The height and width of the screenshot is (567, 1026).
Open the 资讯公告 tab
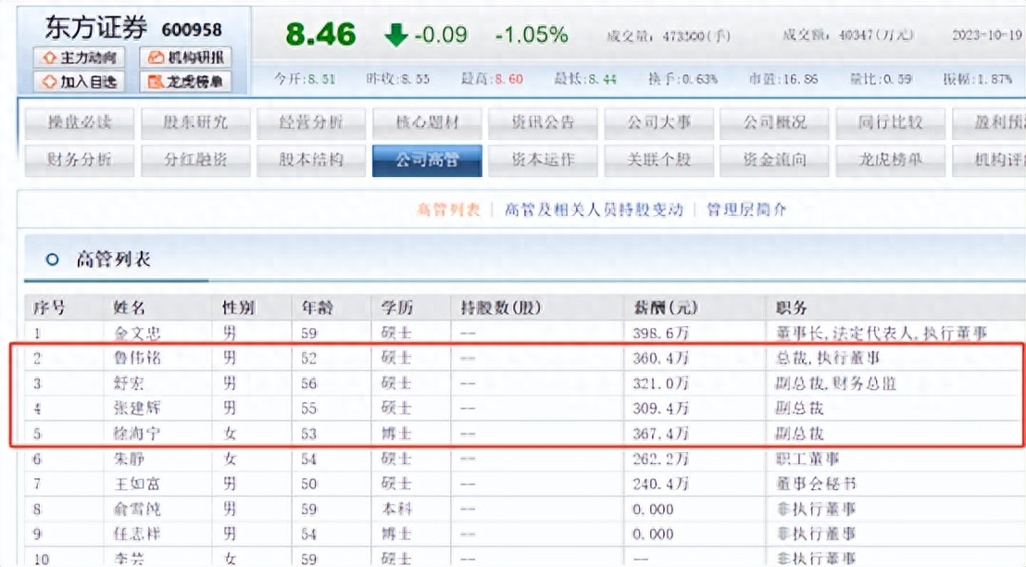pos(543,122)
